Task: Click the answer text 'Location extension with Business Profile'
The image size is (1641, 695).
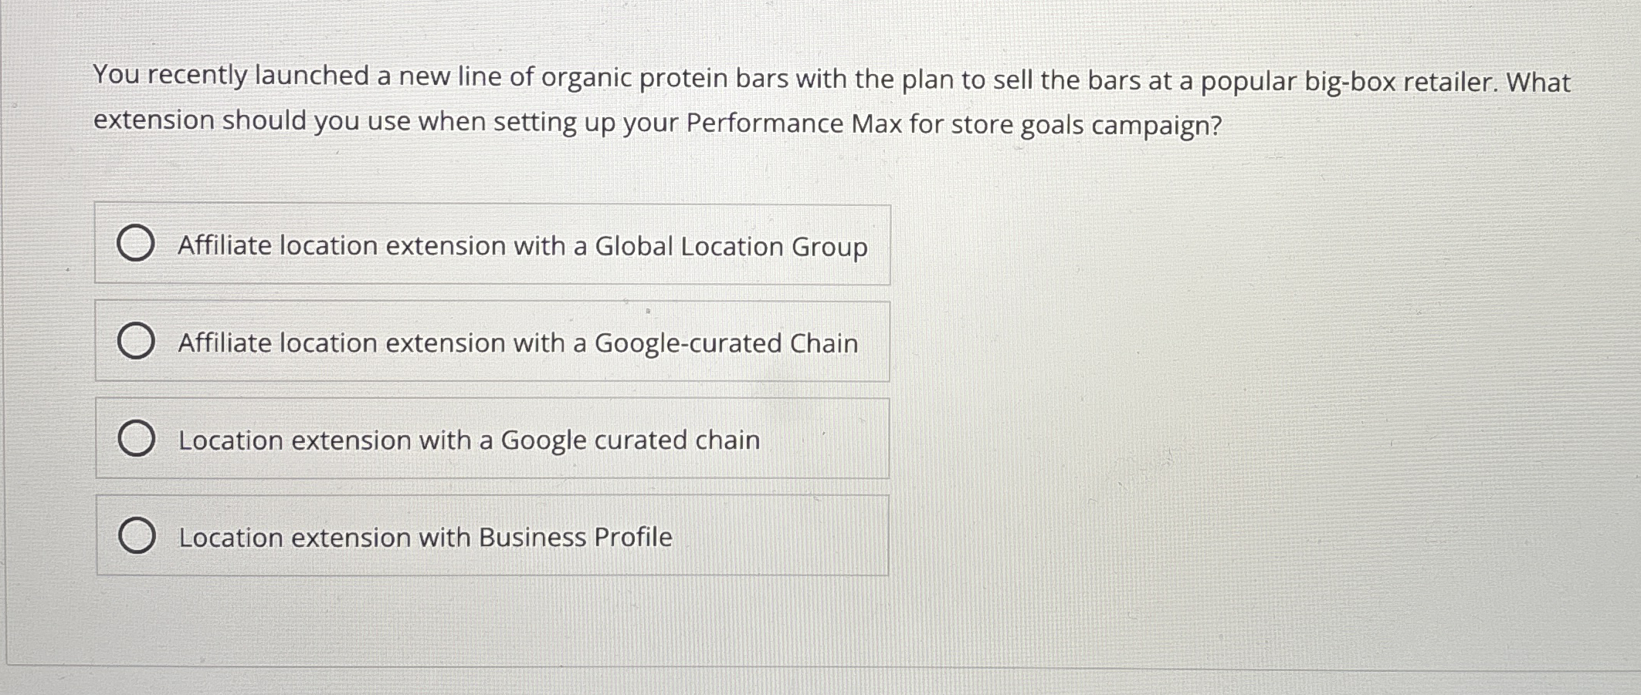Action: (425, 537)
